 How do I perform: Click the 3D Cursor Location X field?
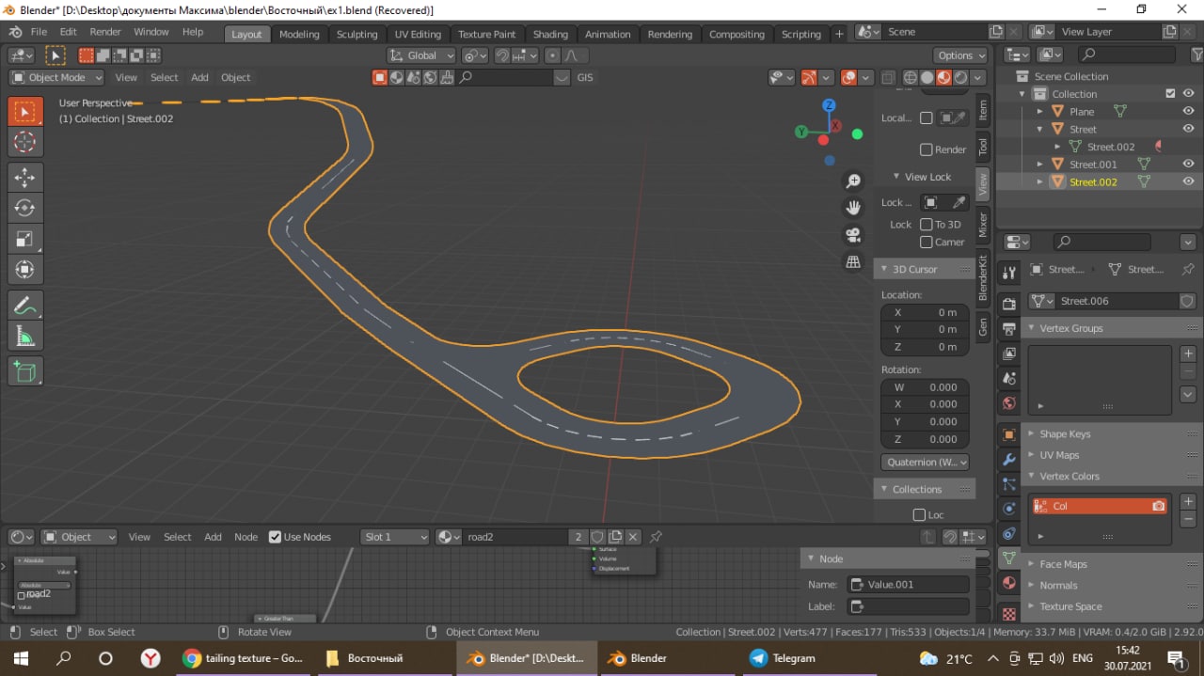[925, 312]
